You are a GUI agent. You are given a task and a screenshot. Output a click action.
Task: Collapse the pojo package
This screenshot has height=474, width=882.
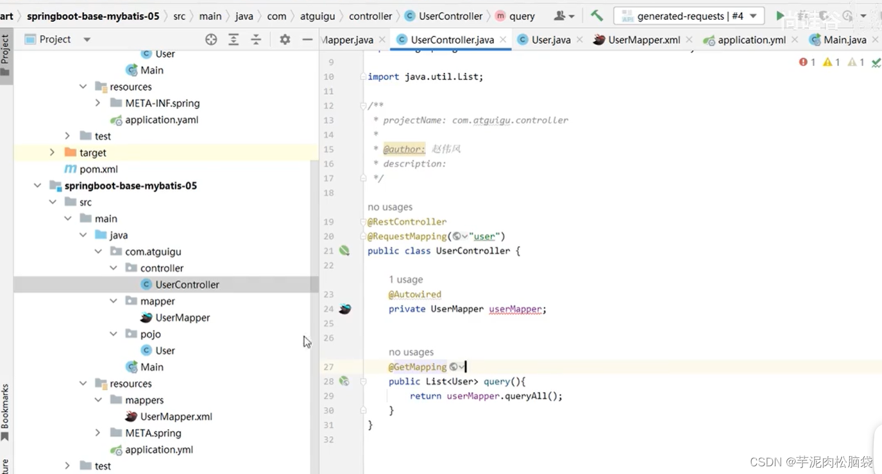pyautogui.click(x=114, y=334)
